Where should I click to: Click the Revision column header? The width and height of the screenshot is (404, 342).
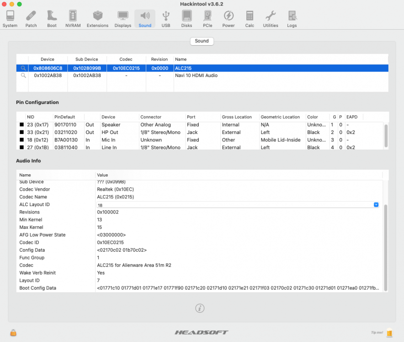click(x=159, y=59)
